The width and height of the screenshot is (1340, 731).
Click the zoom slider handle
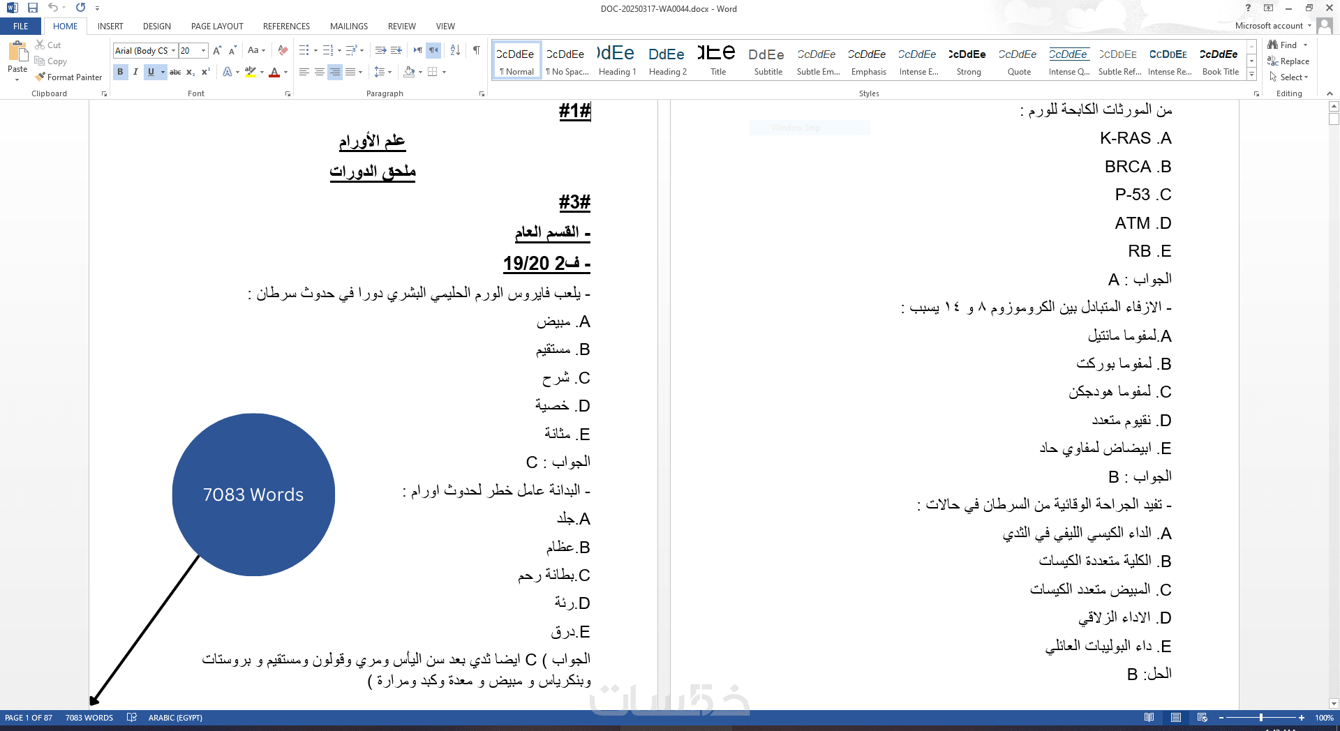[x=1260, y=718]
